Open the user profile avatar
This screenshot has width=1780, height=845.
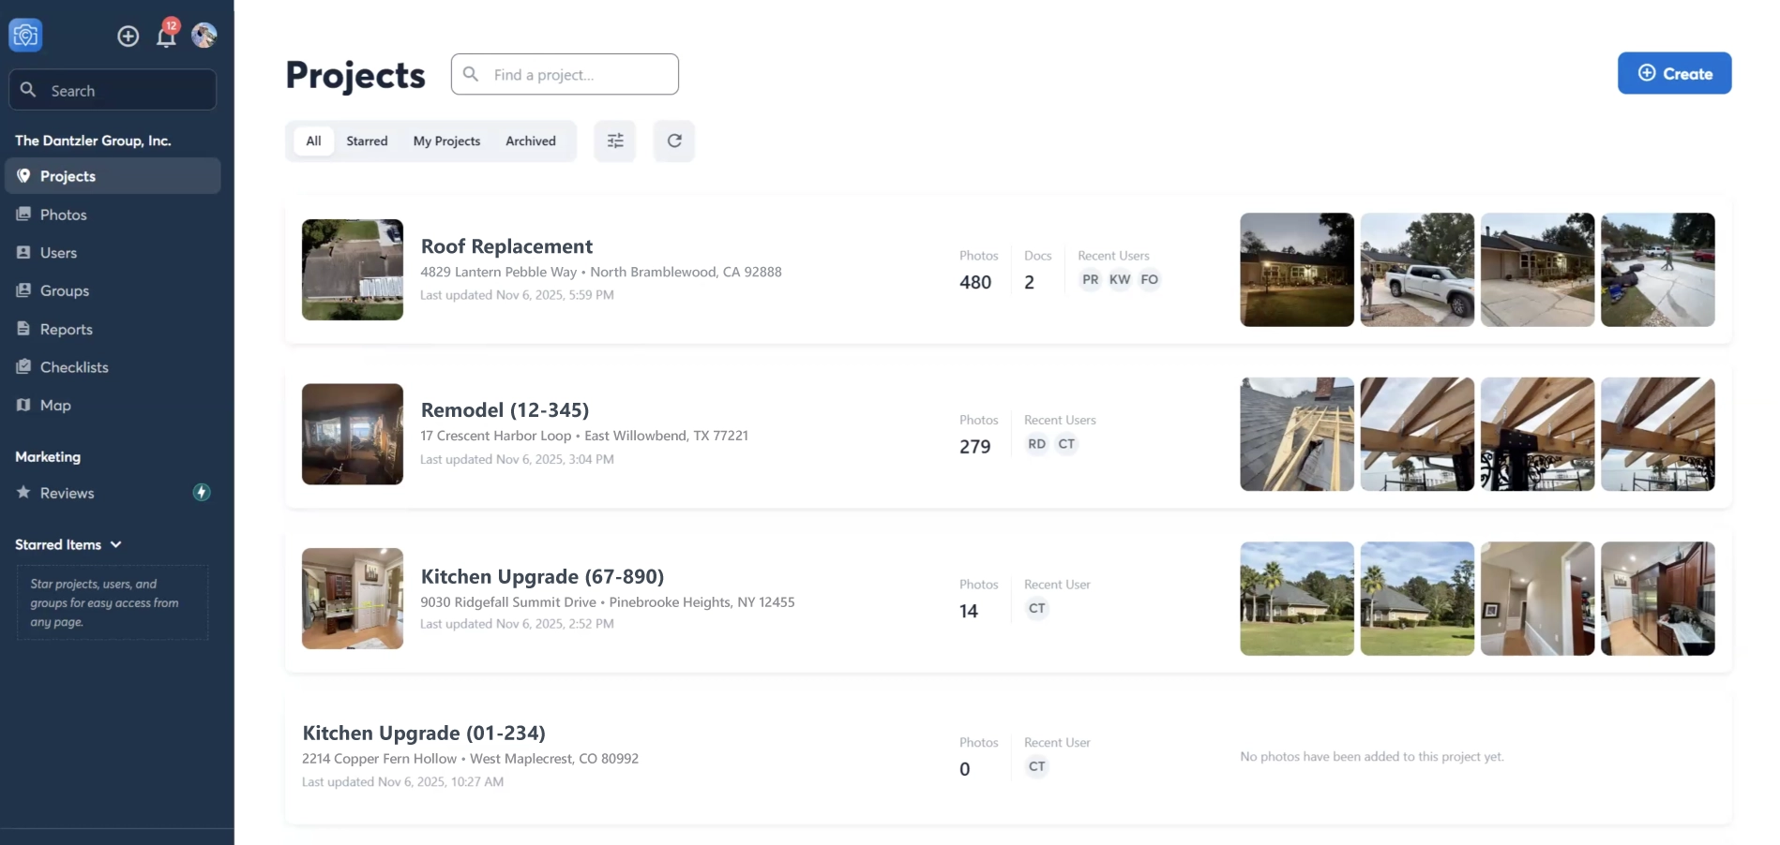[204, 36]
